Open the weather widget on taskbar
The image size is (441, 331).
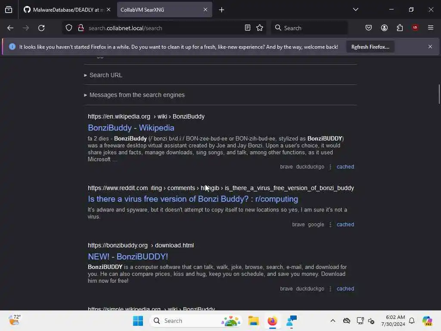tap(14, 320)
